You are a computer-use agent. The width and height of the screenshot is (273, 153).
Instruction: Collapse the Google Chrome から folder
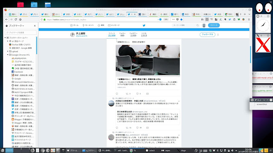pyautogui.click(x=8, y=55)
